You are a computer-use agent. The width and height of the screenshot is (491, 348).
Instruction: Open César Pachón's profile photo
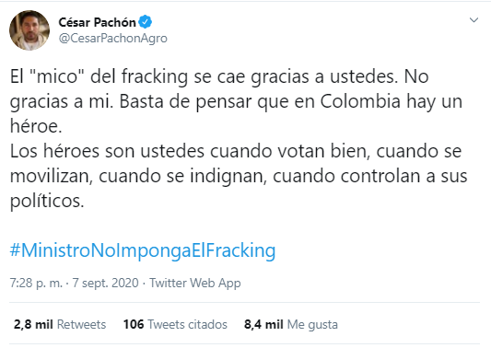coord(29,30)
